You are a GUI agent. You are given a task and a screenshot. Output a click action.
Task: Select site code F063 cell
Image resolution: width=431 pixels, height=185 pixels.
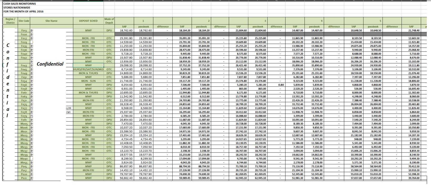(x=24, y=97)
